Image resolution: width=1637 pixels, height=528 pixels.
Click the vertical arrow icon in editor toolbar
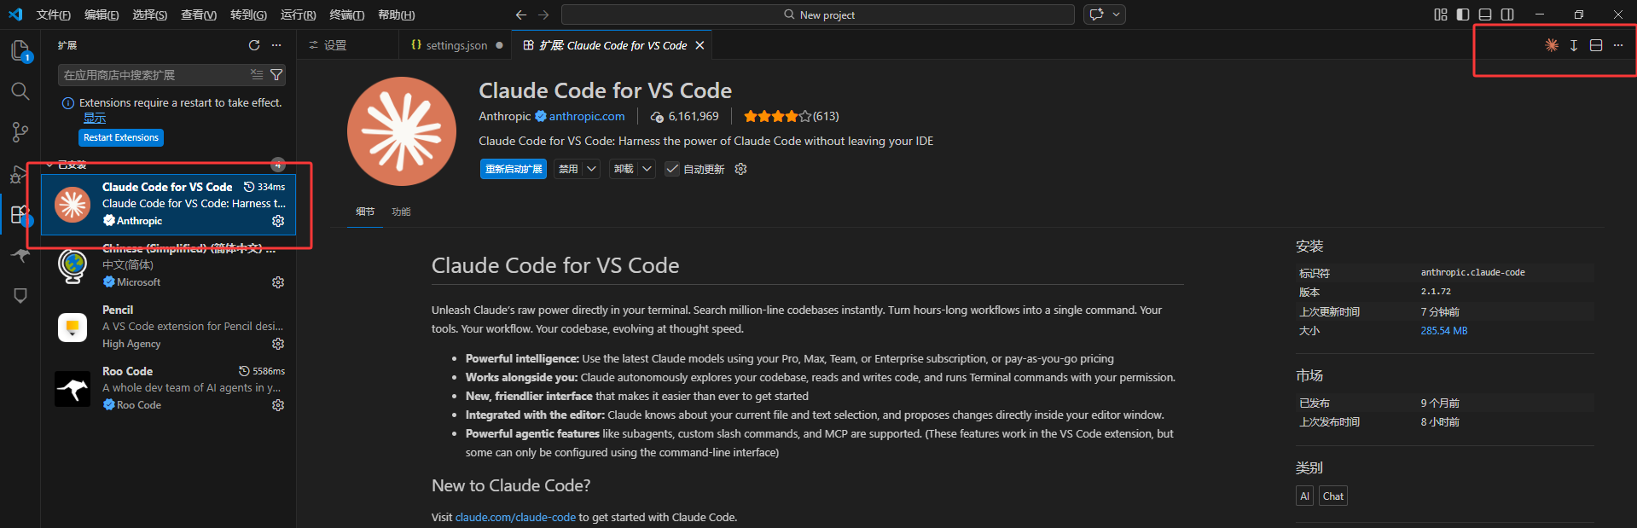(1574, 45)
